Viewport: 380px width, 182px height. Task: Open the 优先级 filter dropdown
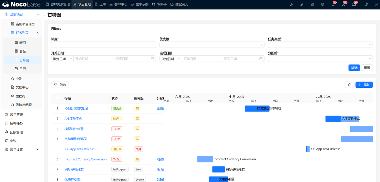click(x=211, y=44)
